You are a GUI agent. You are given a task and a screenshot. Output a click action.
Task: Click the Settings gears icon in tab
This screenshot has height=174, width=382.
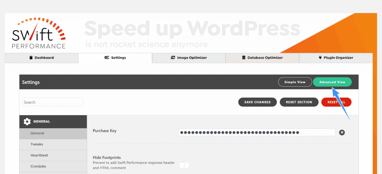(x=107, y=58)
